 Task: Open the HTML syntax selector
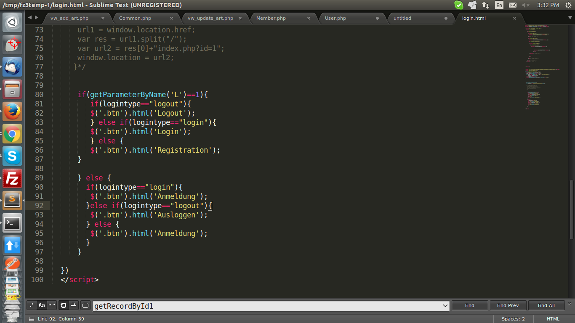pyautogui.click(x=553, y=319)
